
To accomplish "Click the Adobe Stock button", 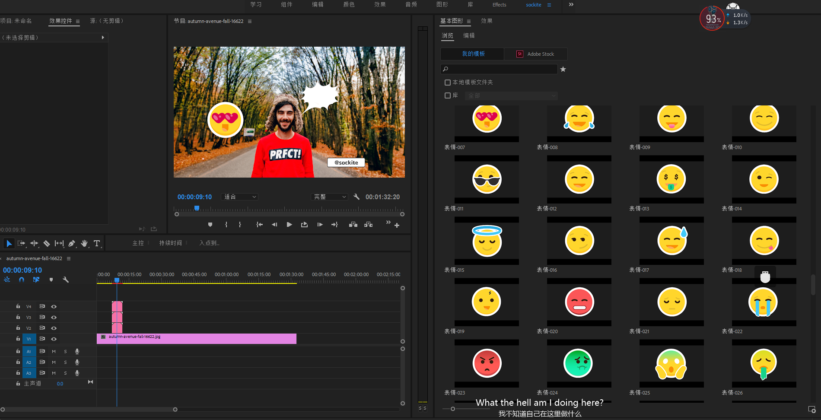I will [x=536, y=54].
